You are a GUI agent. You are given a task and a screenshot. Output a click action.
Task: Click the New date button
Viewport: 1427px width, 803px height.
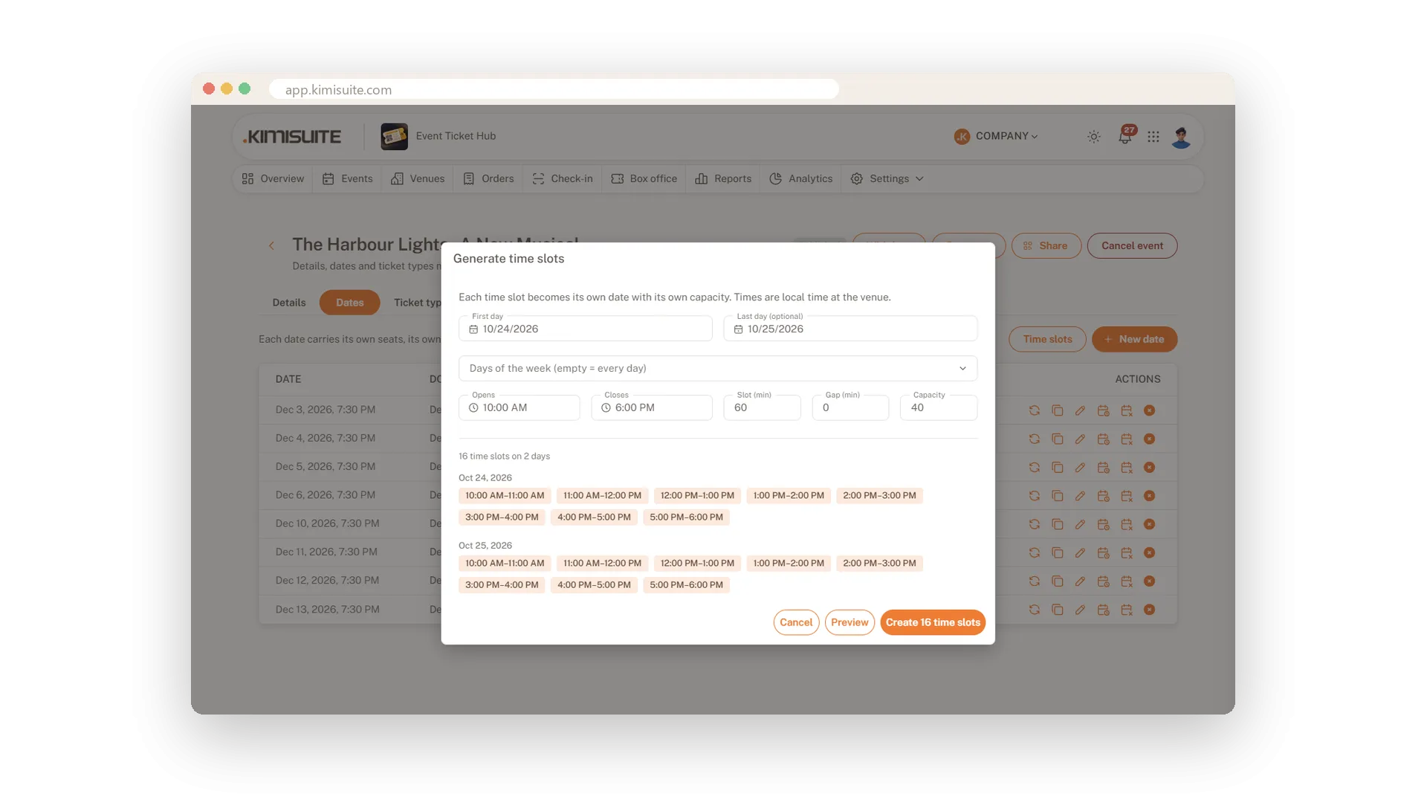pyautogui.click(x=1134, y=340)
